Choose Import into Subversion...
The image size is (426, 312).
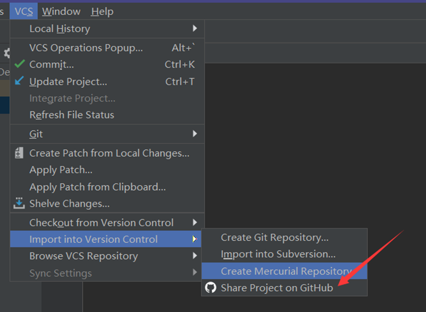click(x=285, y=254)
